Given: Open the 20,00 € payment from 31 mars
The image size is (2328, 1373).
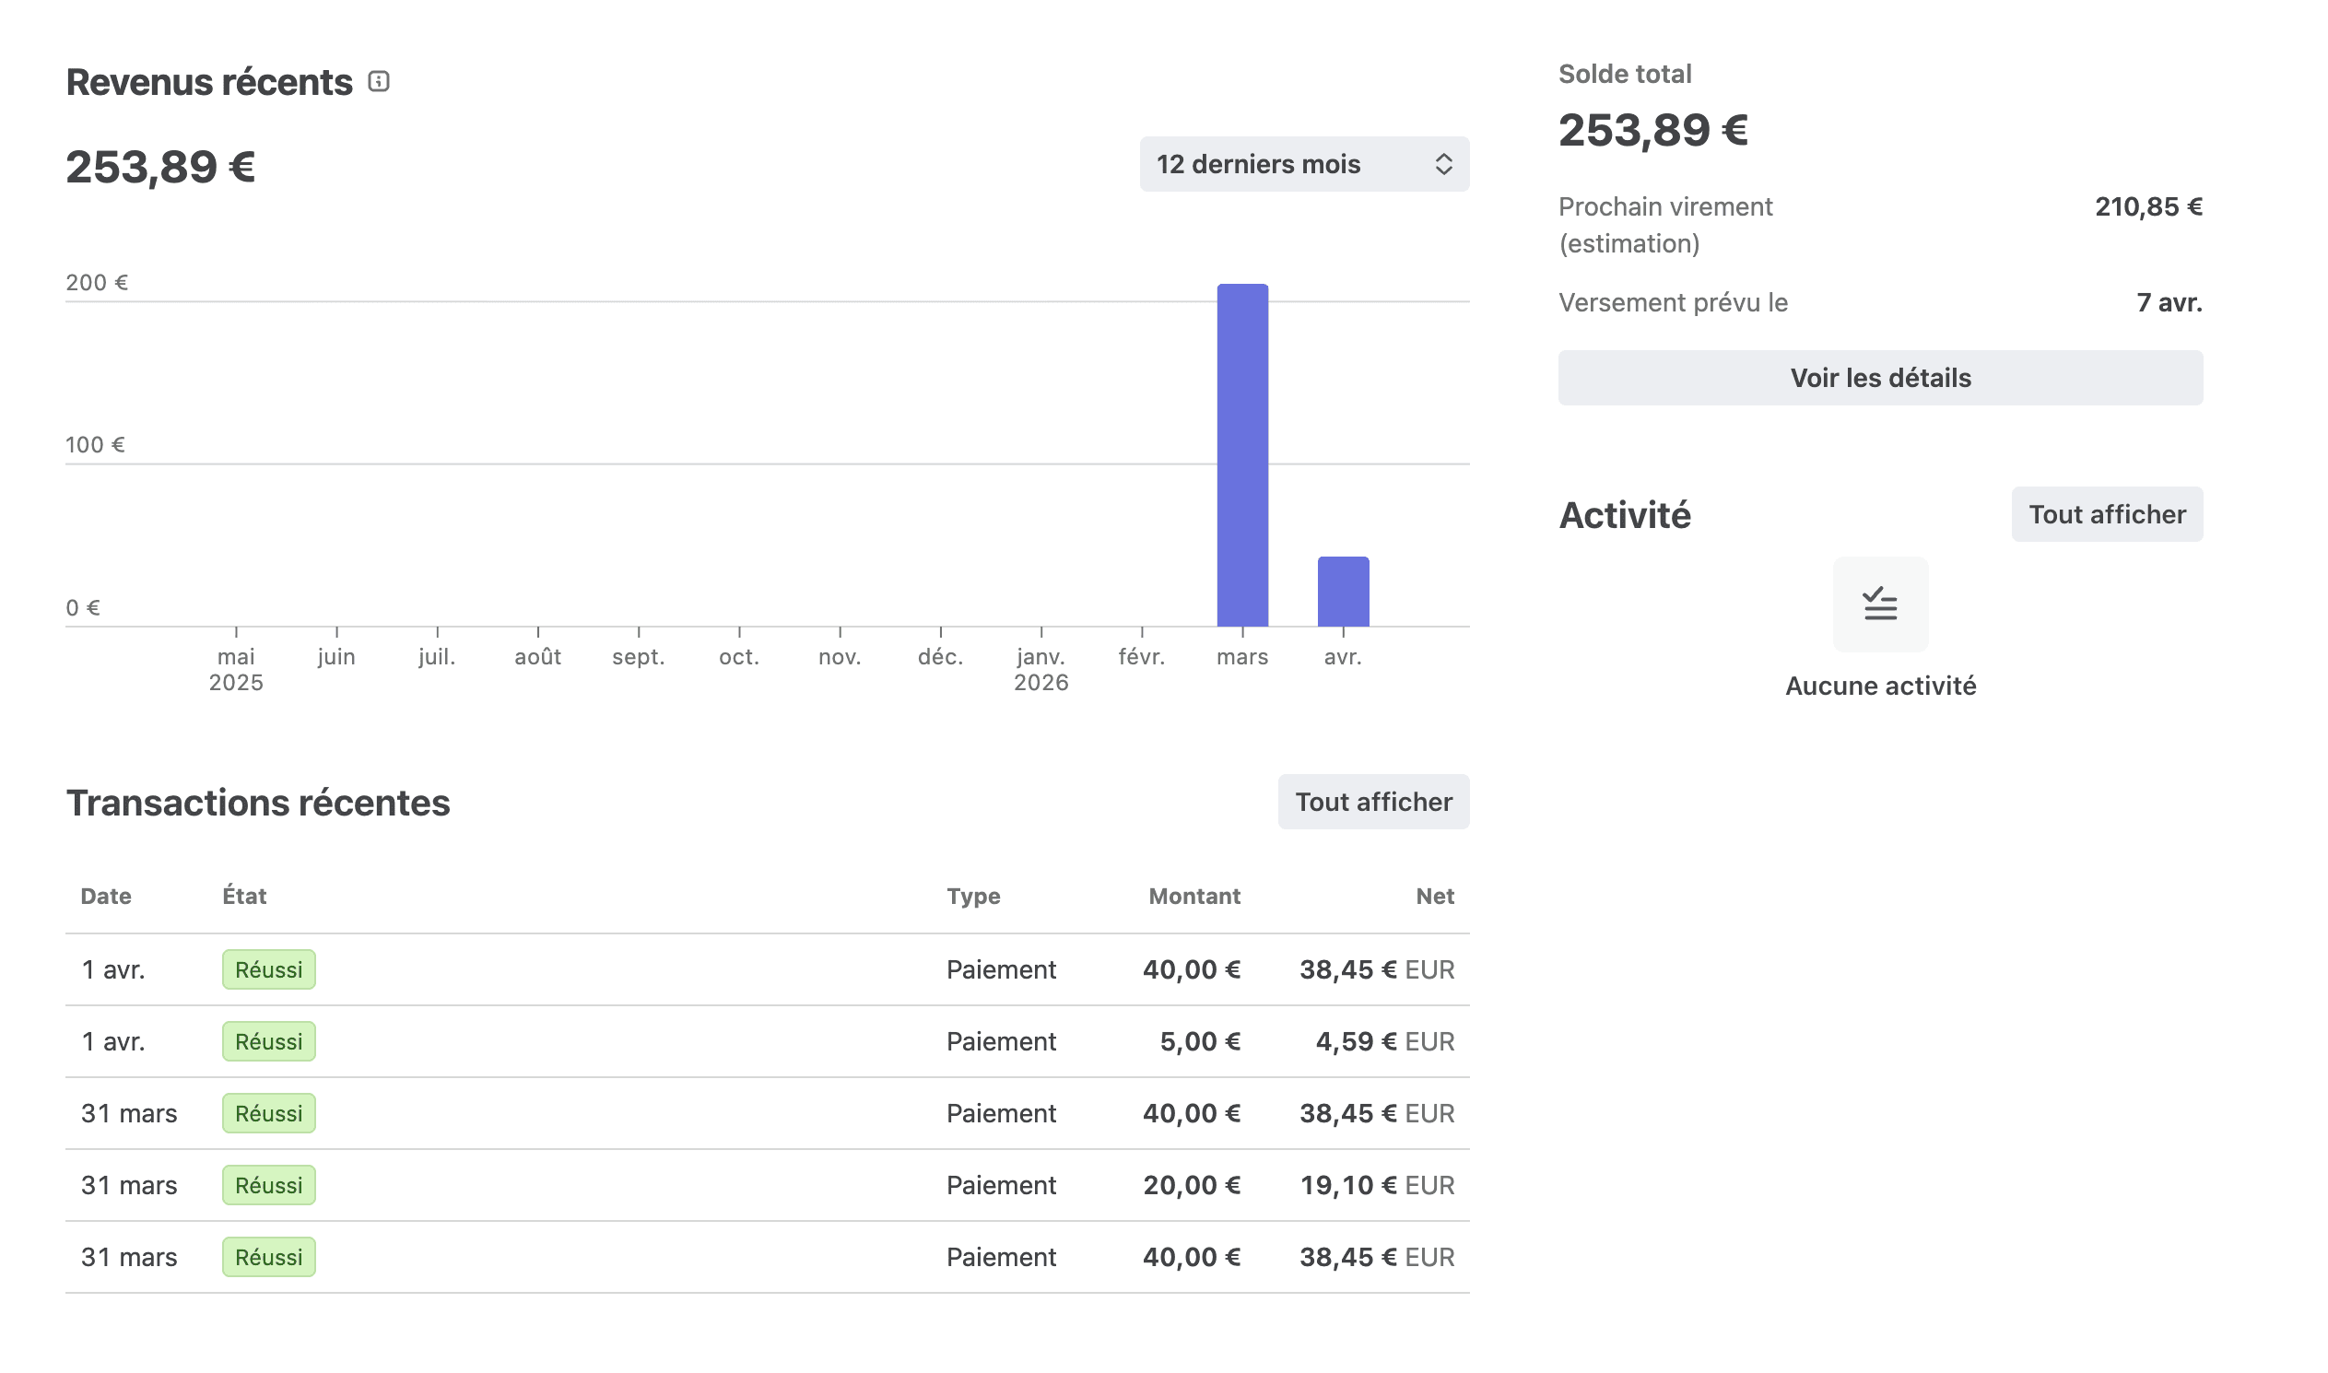Looking at the screenshot, I should (x=766, y=1184).
